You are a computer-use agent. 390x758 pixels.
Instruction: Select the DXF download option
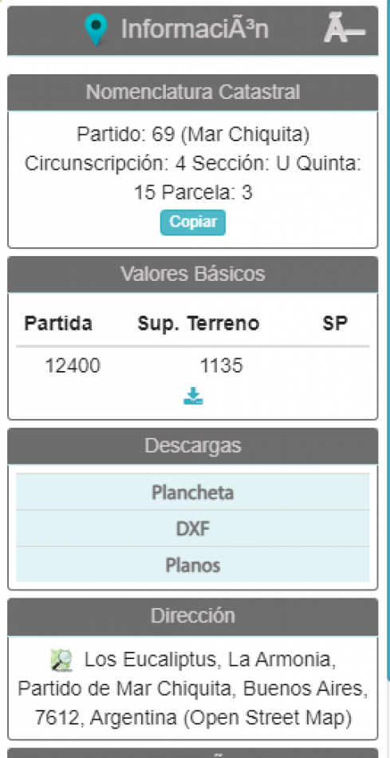point(193,528)
